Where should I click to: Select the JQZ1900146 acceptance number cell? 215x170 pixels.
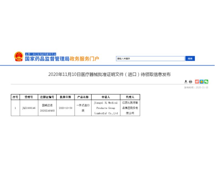pos(29,108)
